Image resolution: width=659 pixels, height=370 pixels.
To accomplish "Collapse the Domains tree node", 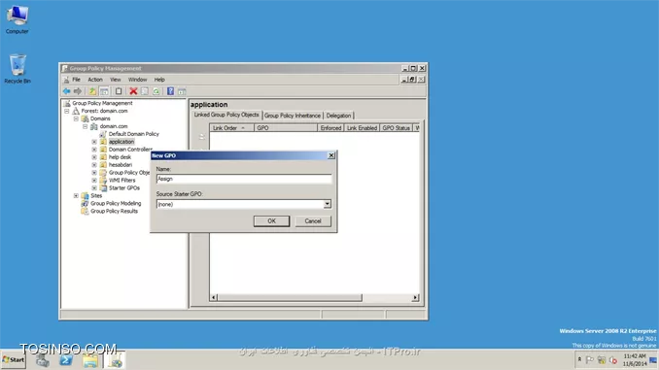I will pyautogui.click(x=76, y=118).
